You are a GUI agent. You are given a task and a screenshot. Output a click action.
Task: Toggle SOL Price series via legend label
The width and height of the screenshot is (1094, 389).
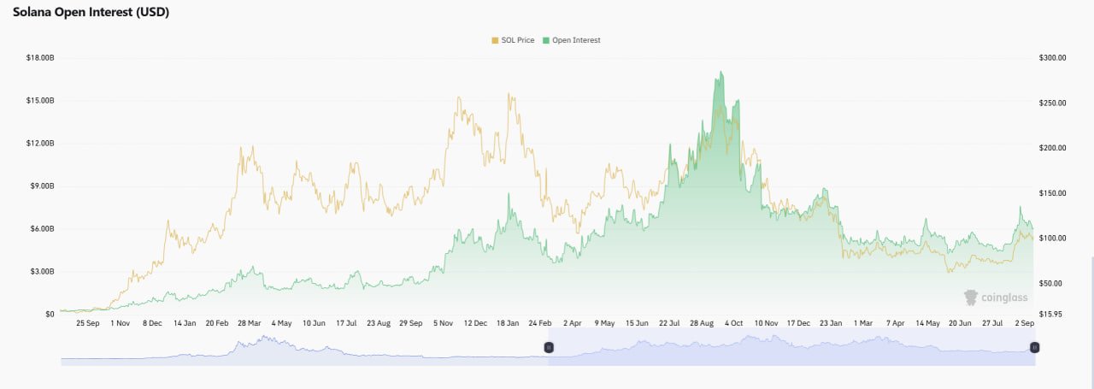[519, 40]
